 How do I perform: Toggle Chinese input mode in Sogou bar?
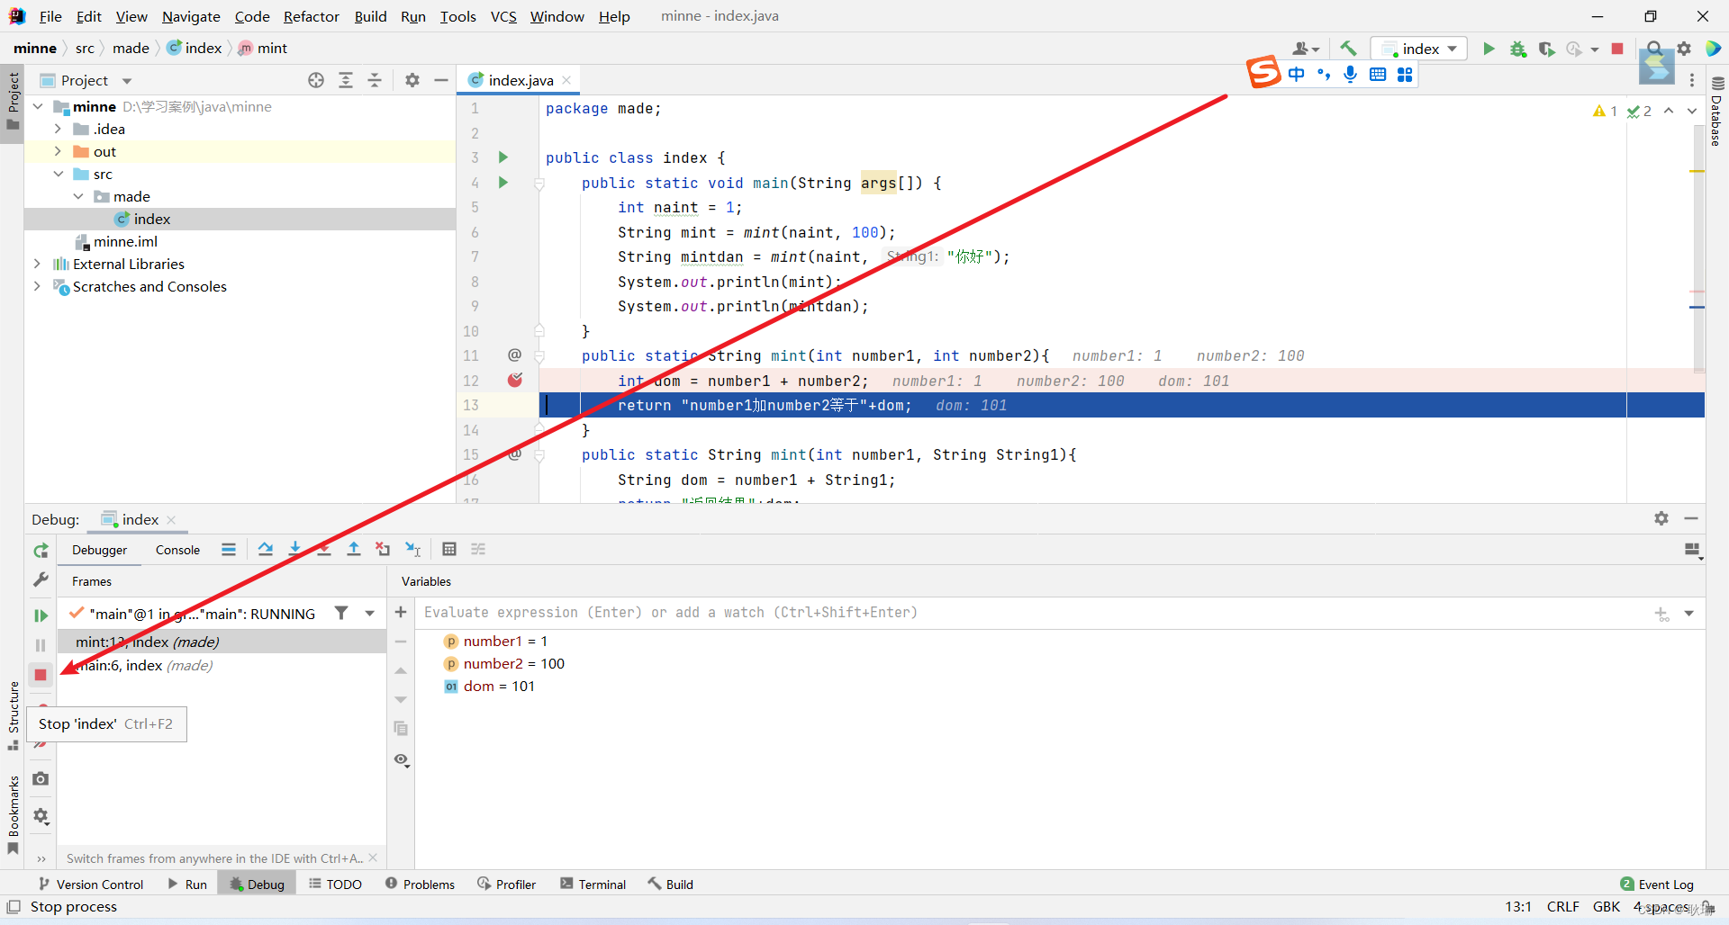1296,75
